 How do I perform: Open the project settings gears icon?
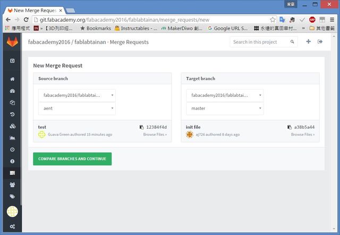pos(12,226)
